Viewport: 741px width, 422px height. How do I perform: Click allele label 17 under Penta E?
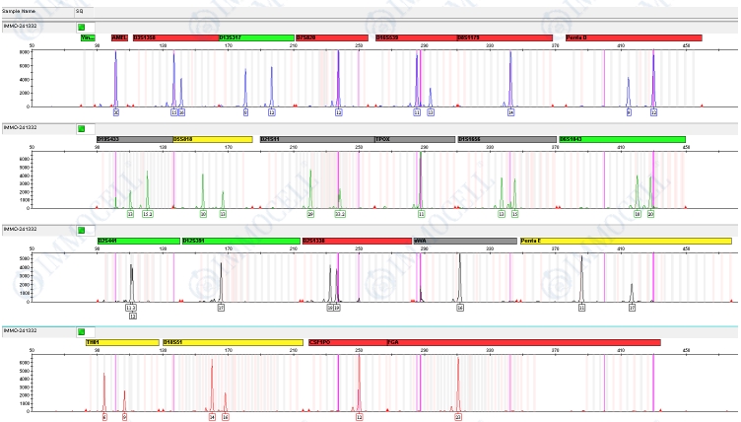[x=632, y=308]
